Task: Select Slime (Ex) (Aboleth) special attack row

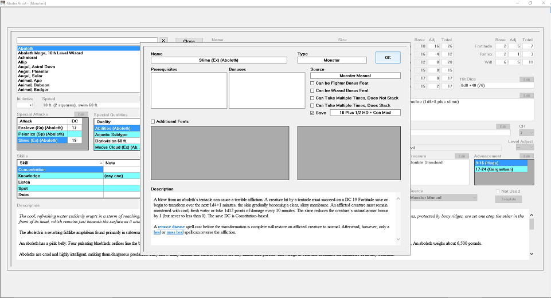Action: [x=42, y=140]
